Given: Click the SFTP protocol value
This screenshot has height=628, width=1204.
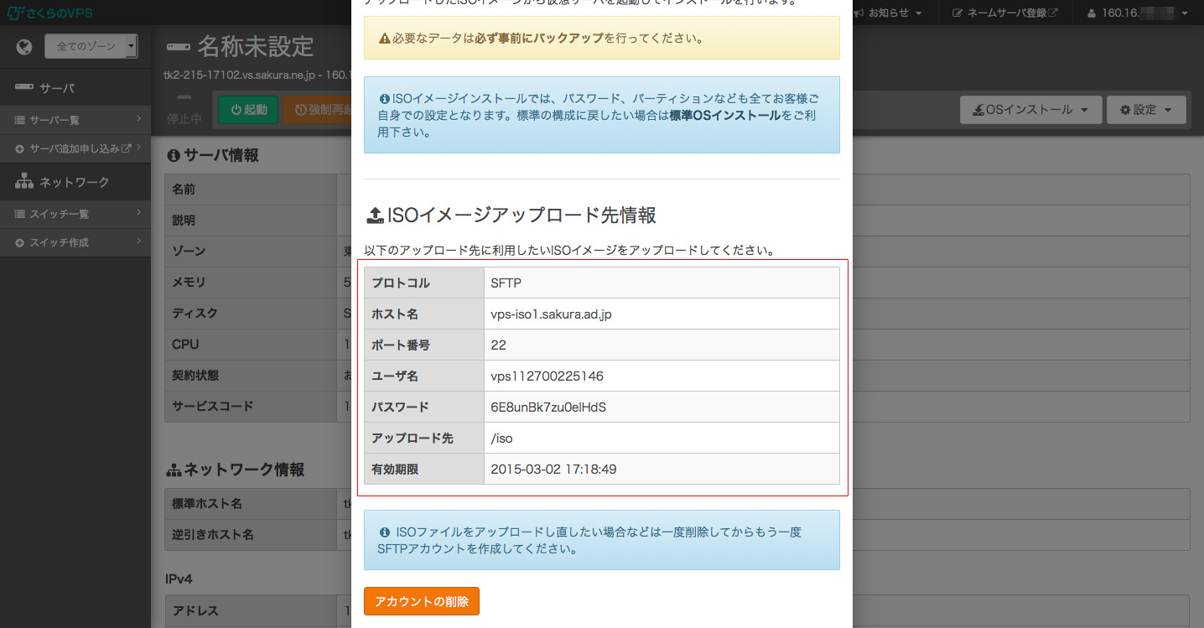Looking at the screenshot, I should click(x=506, y=283).
